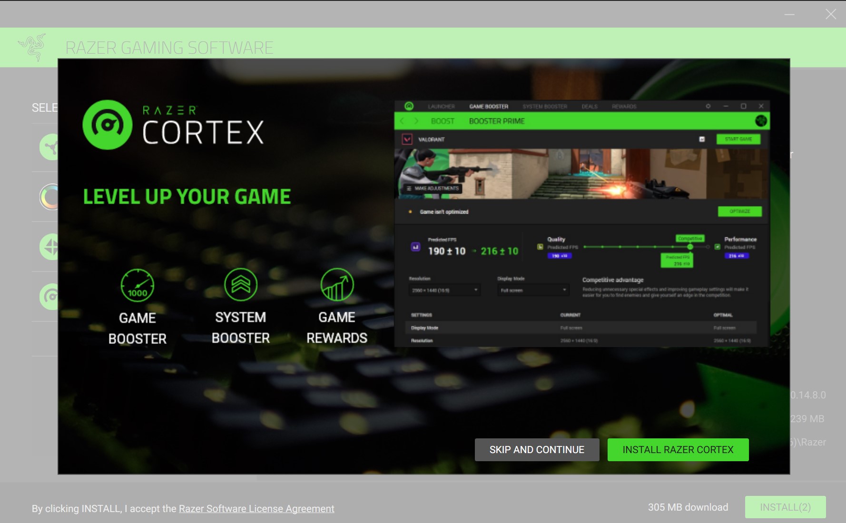This screenshot has height=523, width=846.
Task: Click the Chroma ring icon in sidebar
Action: pos(49,197)
